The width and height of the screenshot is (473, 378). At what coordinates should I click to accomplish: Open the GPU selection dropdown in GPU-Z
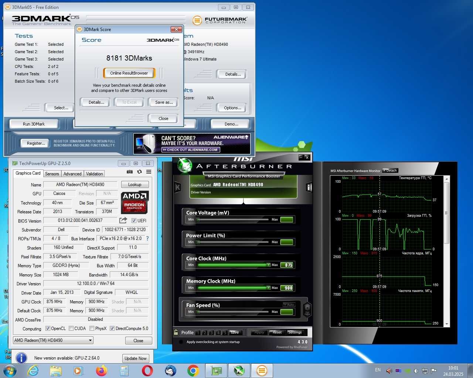(53, 340)
